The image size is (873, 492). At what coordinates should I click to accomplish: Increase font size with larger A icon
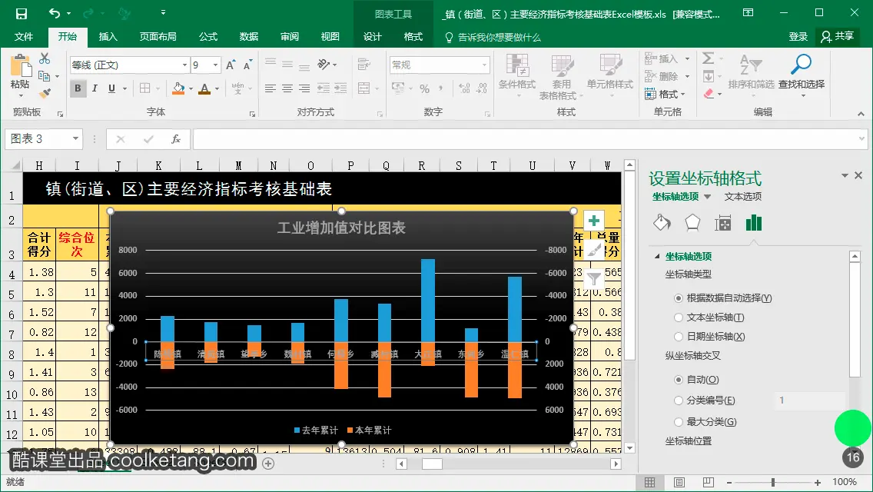231,65
